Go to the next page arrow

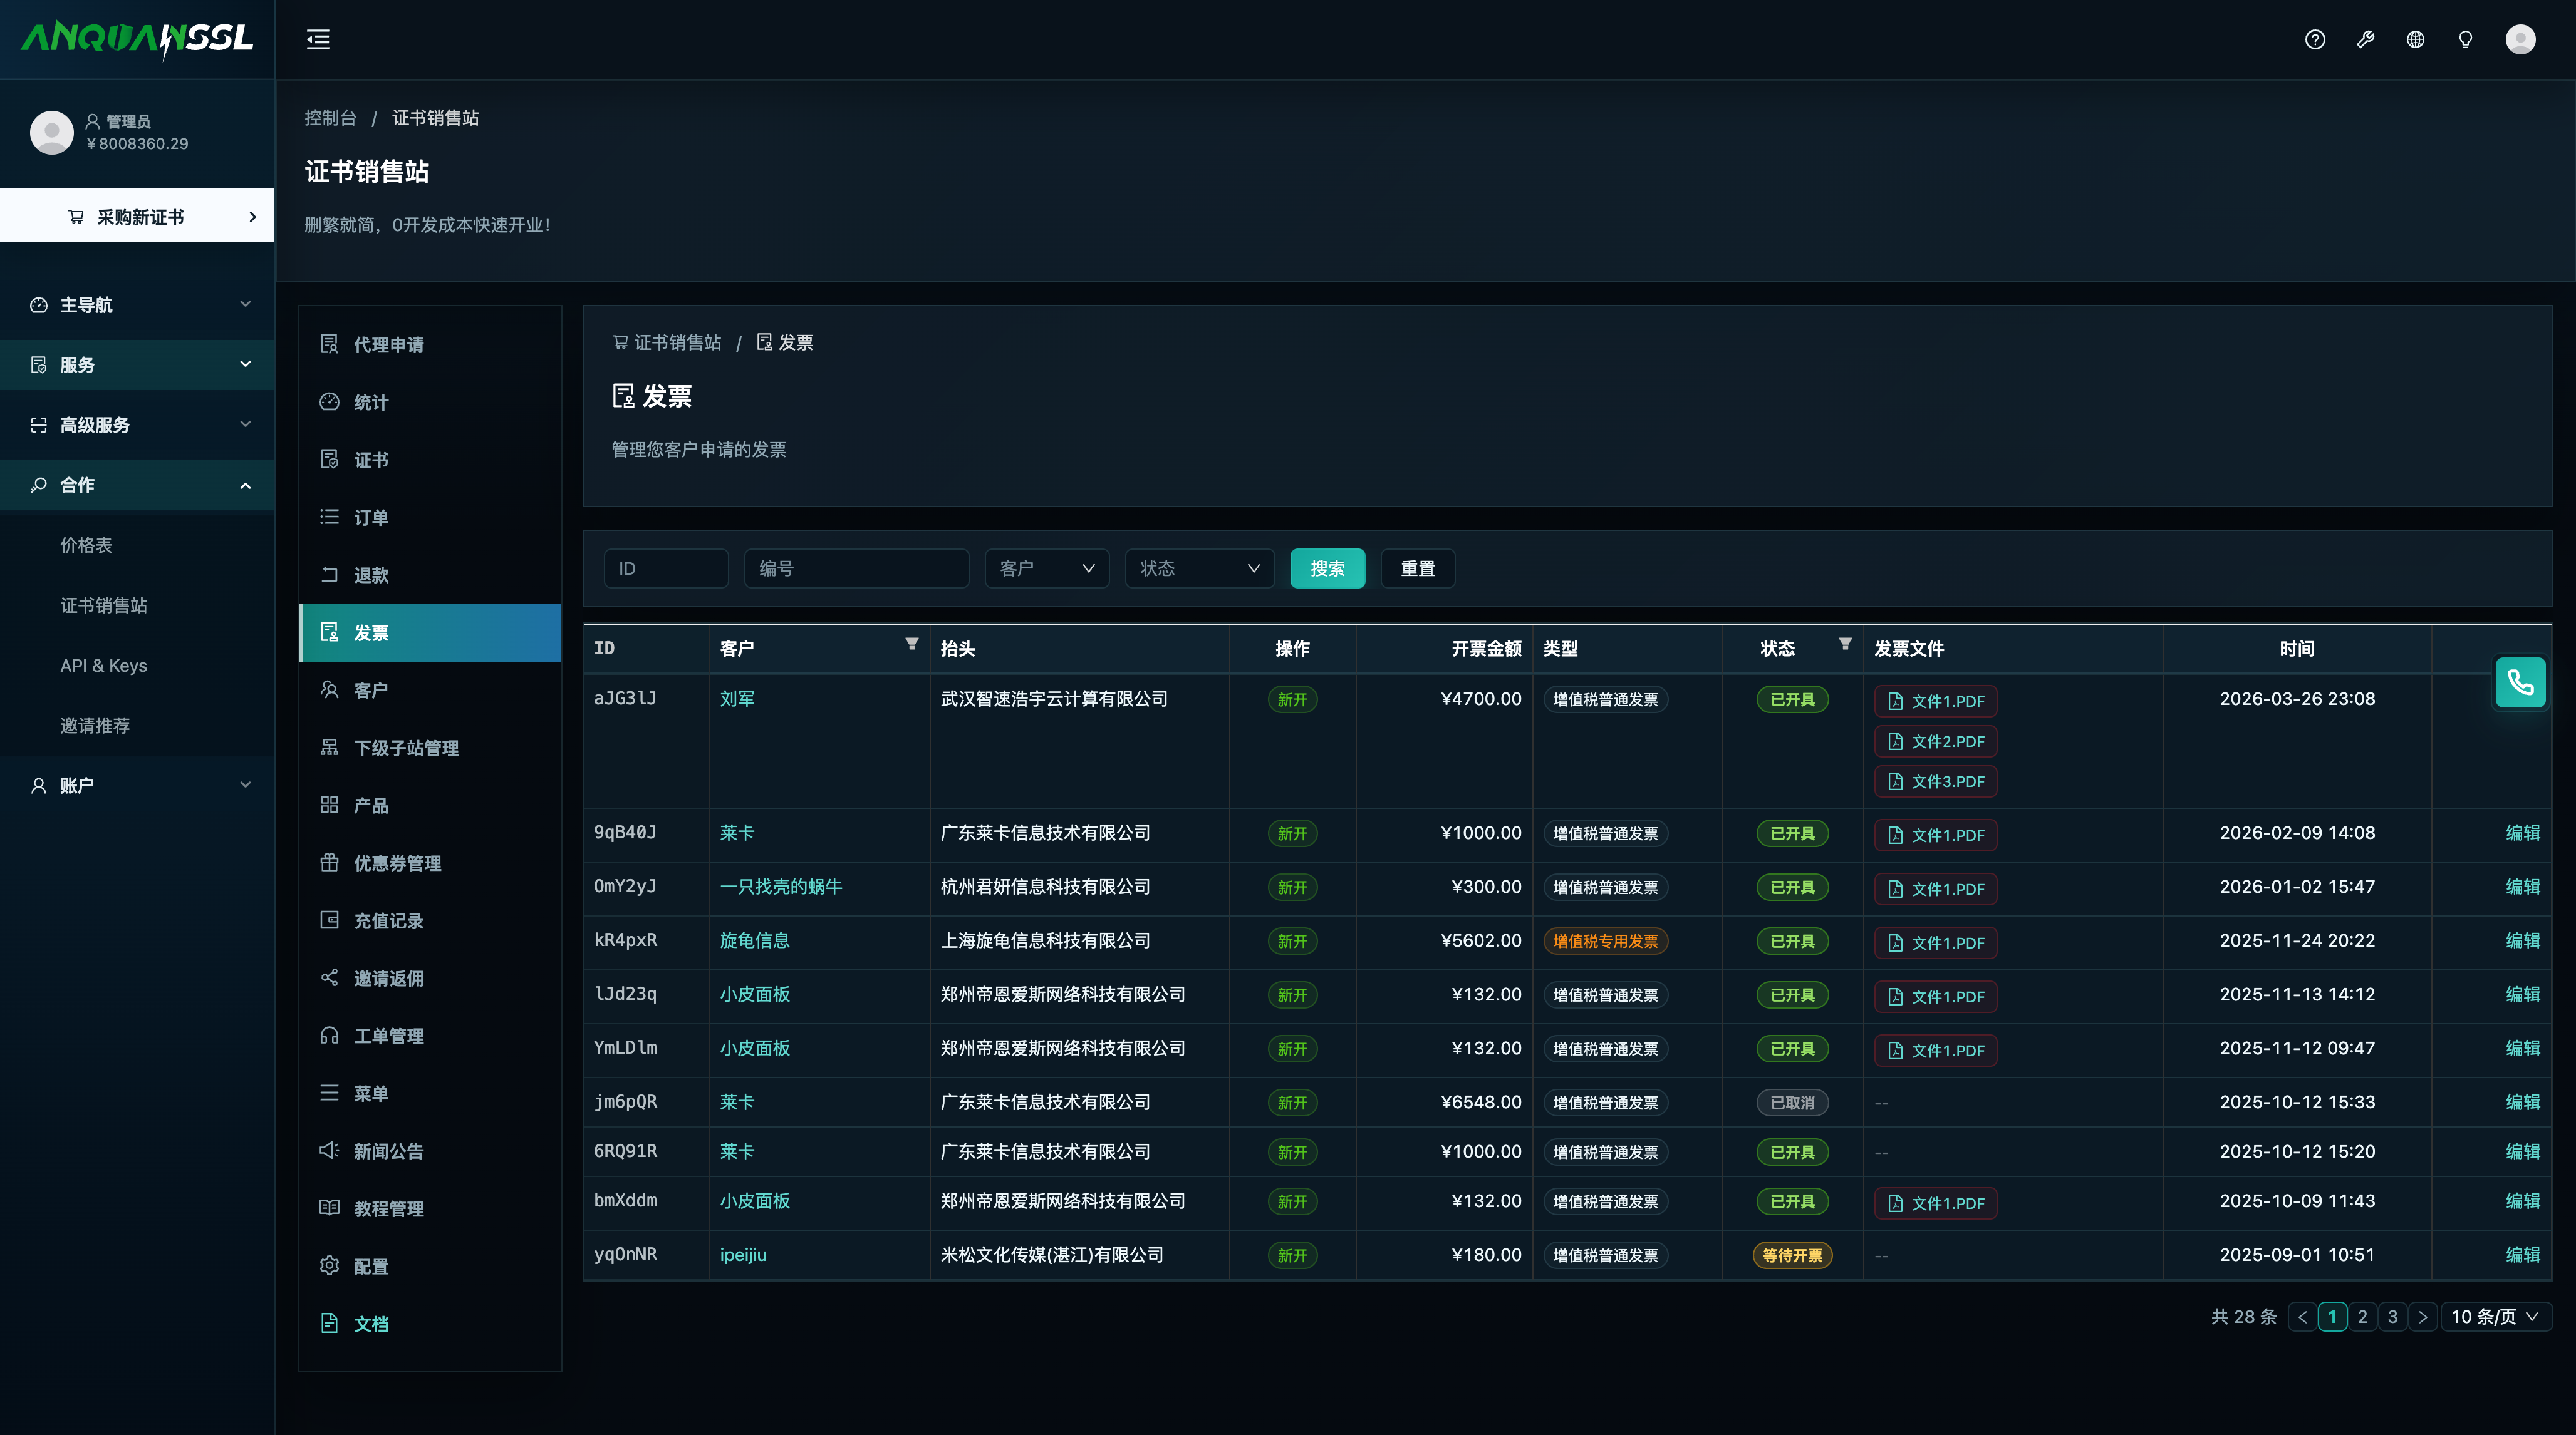[x=2422, y=1316]
